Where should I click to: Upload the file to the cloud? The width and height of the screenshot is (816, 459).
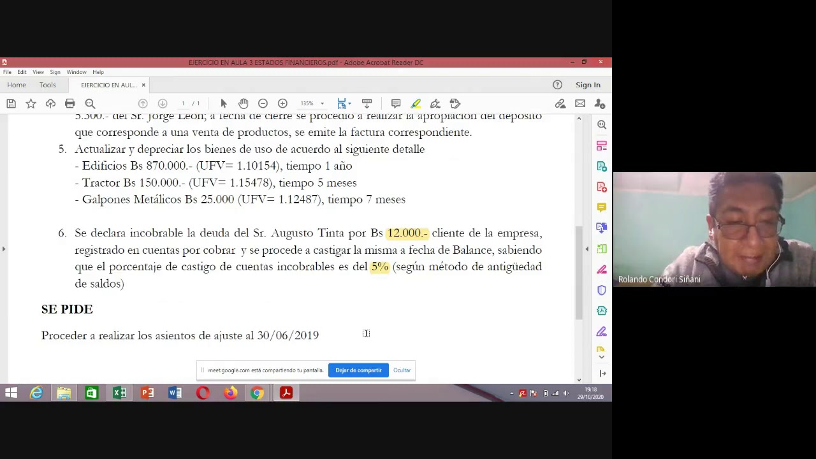50,103
